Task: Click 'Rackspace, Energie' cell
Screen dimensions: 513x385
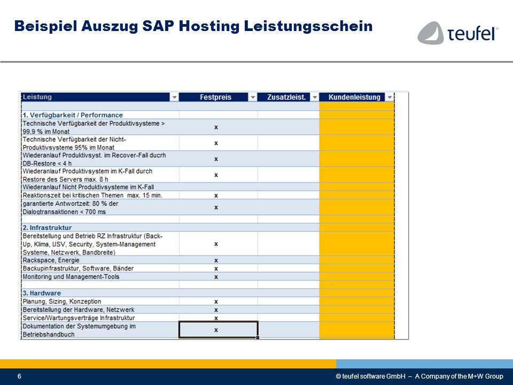Action: (100, 260)
